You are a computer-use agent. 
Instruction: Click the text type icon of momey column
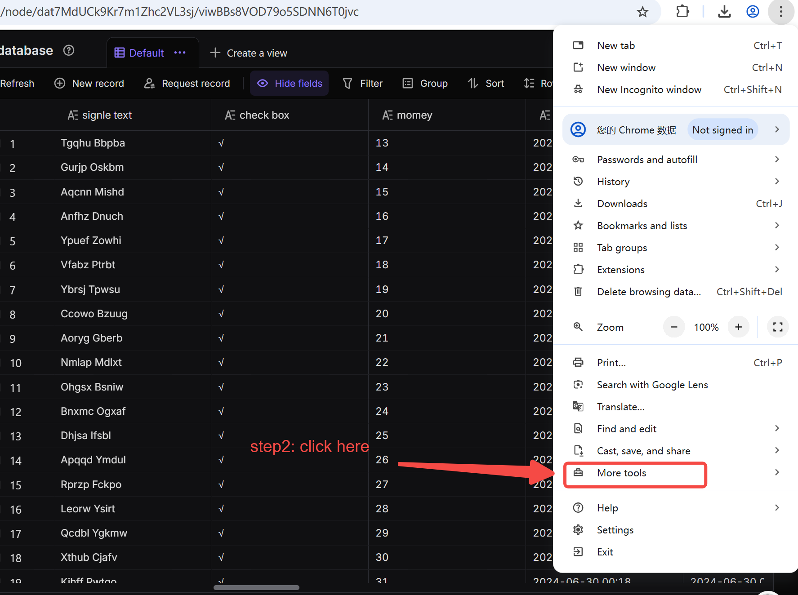(x=388, y=115)
